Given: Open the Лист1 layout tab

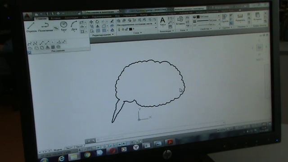Looking at the screenshot, I should coord(69,148).
